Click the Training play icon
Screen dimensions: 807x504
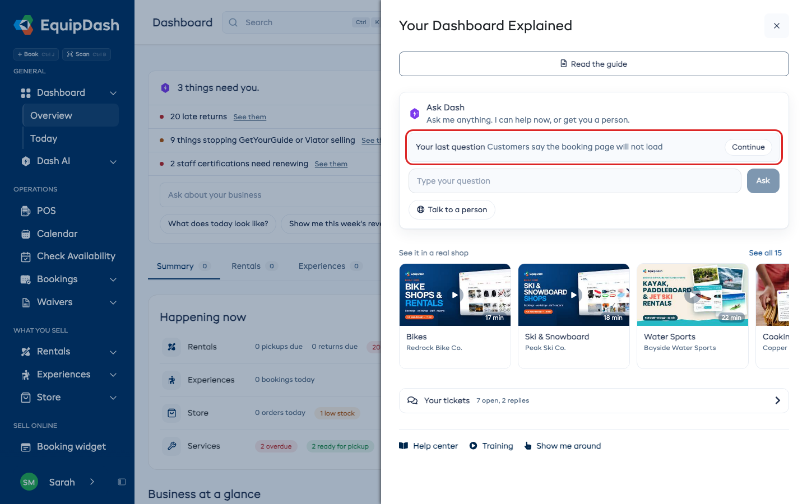tap(474, 446)
